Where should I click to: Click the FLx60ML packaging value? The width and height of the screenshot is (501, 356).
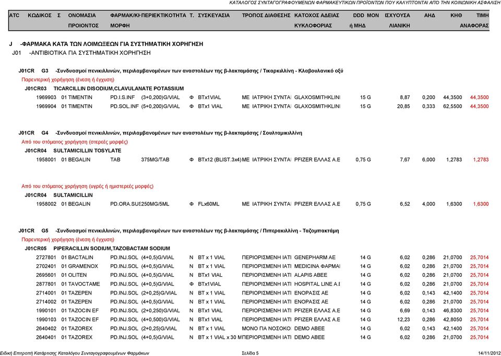[x=209, y=204]
